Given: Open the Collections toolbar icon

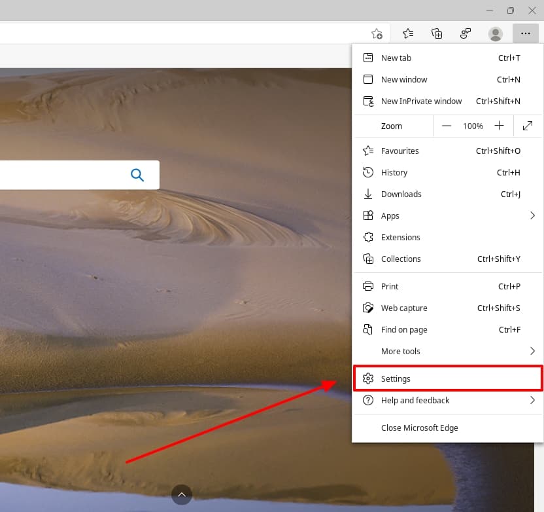Looking at the screenshot, I should pyautogui.click(x=437, y=33).
